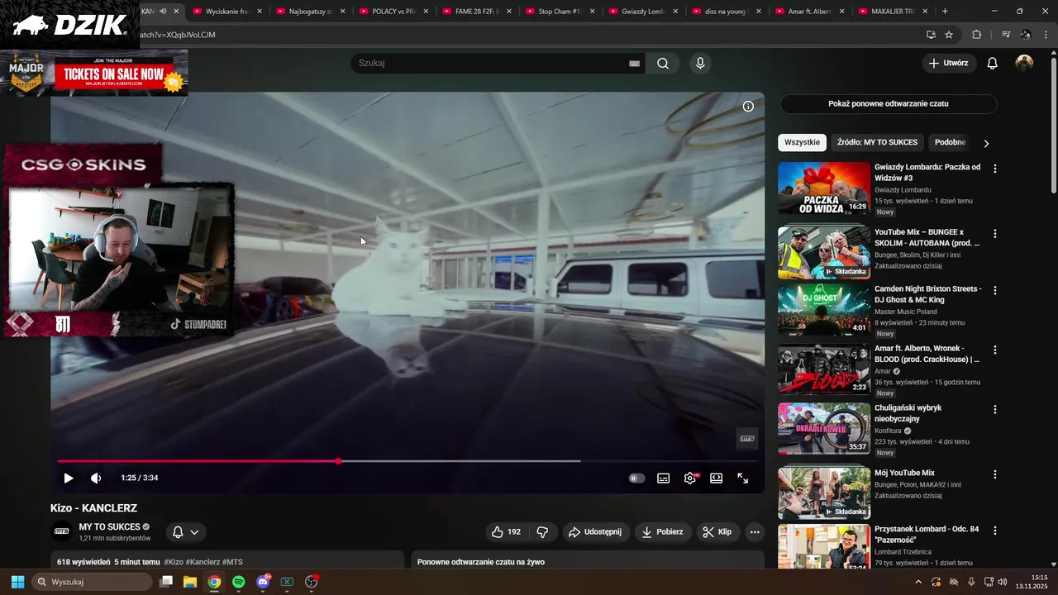Viewport: 1058px width, 595px height.
Task: Open the #Kizo hashtag link
Action: pyautogui.click(x=174, y=562)
